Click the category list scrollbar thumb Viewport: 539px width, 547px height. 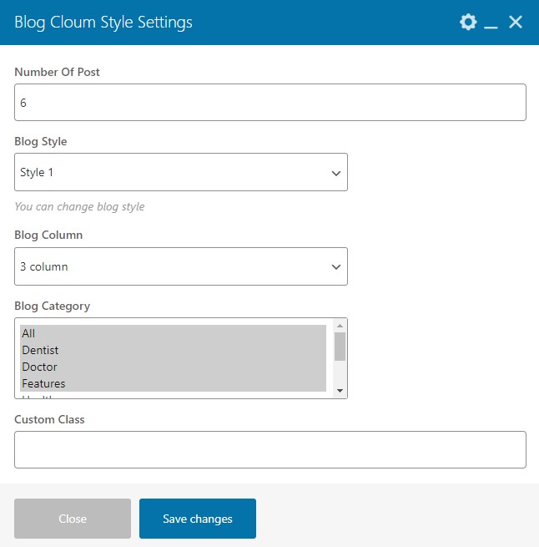click(340, 347)
